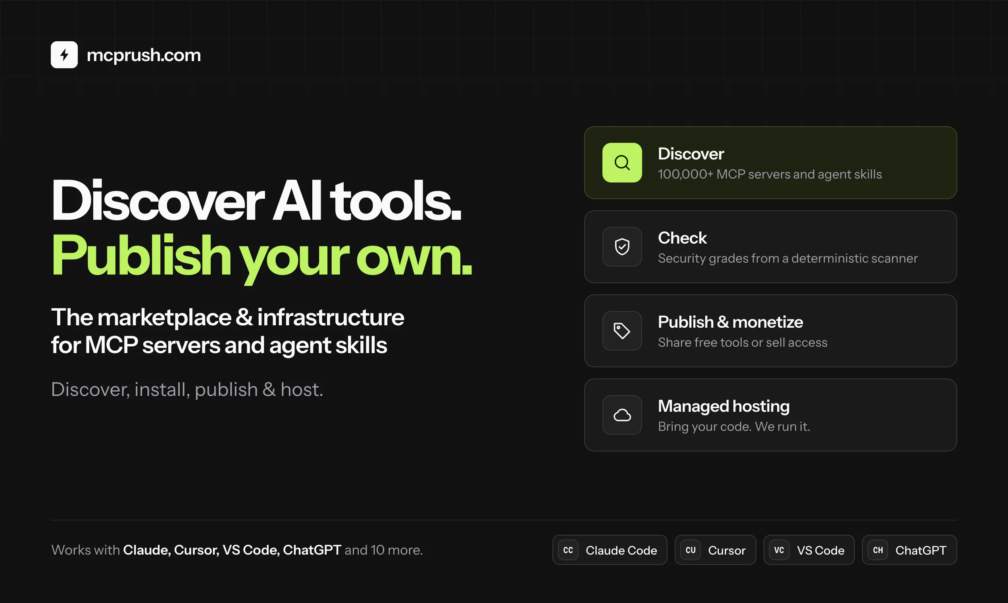Screen dimensions: 1008x603
Task: Select the Managed hosting heading
Action: point(723,406)
